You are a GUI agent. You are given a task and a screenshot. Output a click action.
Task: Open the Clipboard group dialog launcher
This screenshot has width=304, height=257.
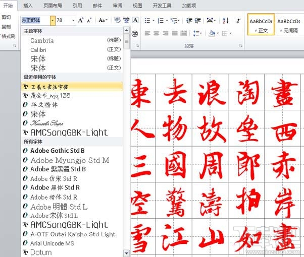pos(15,46)
